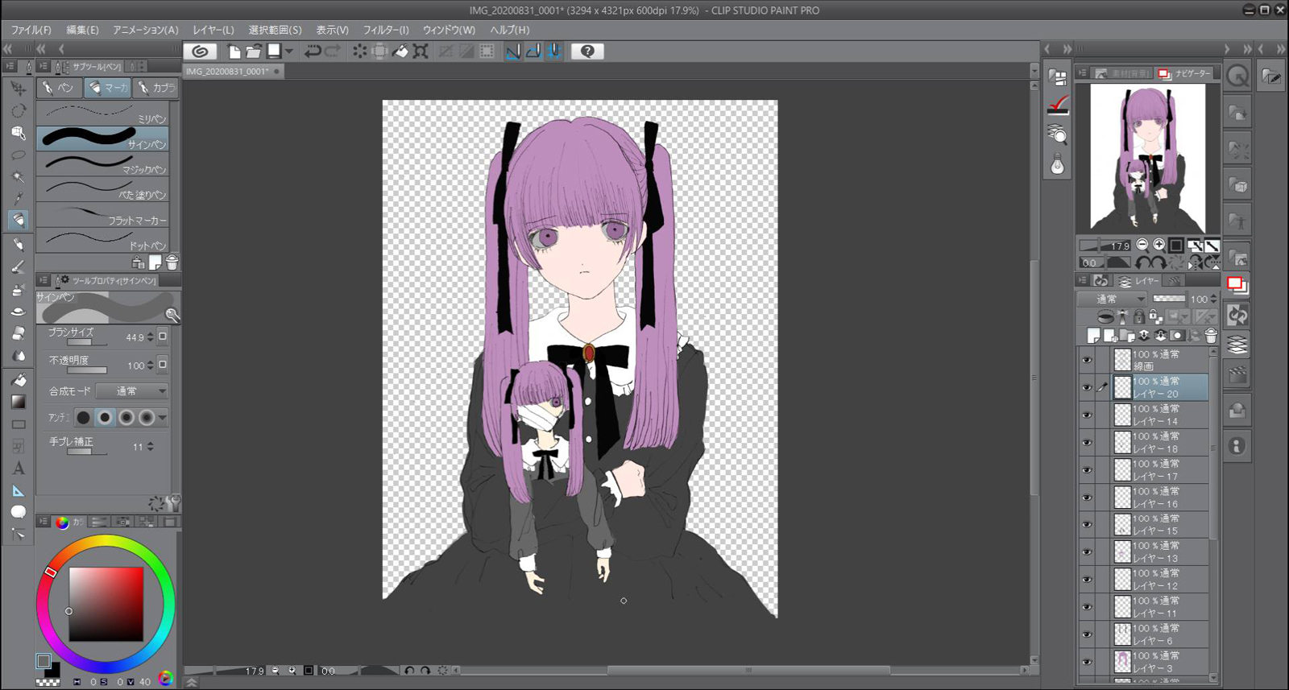1289x690 pixels.
Task: Open the CLIP STUDIO launcher swirl icon
Action: click(201, 52)
